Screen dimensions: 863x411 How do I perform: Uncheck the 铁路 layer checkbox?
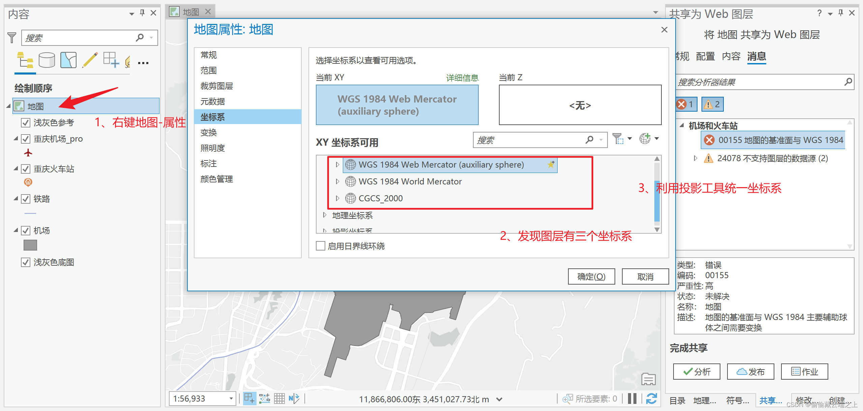26,199
